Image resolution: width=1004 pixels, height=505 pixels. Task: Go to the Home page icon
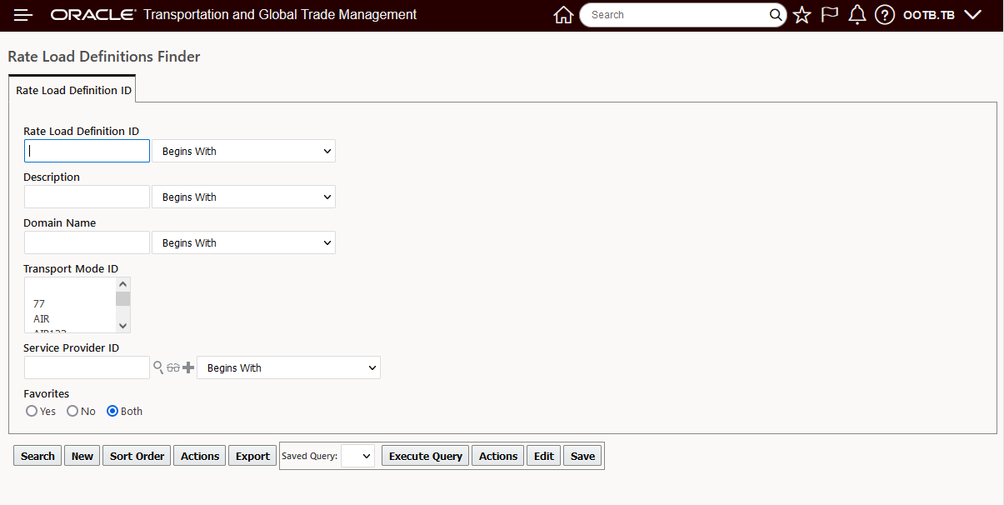click(564, 15)
